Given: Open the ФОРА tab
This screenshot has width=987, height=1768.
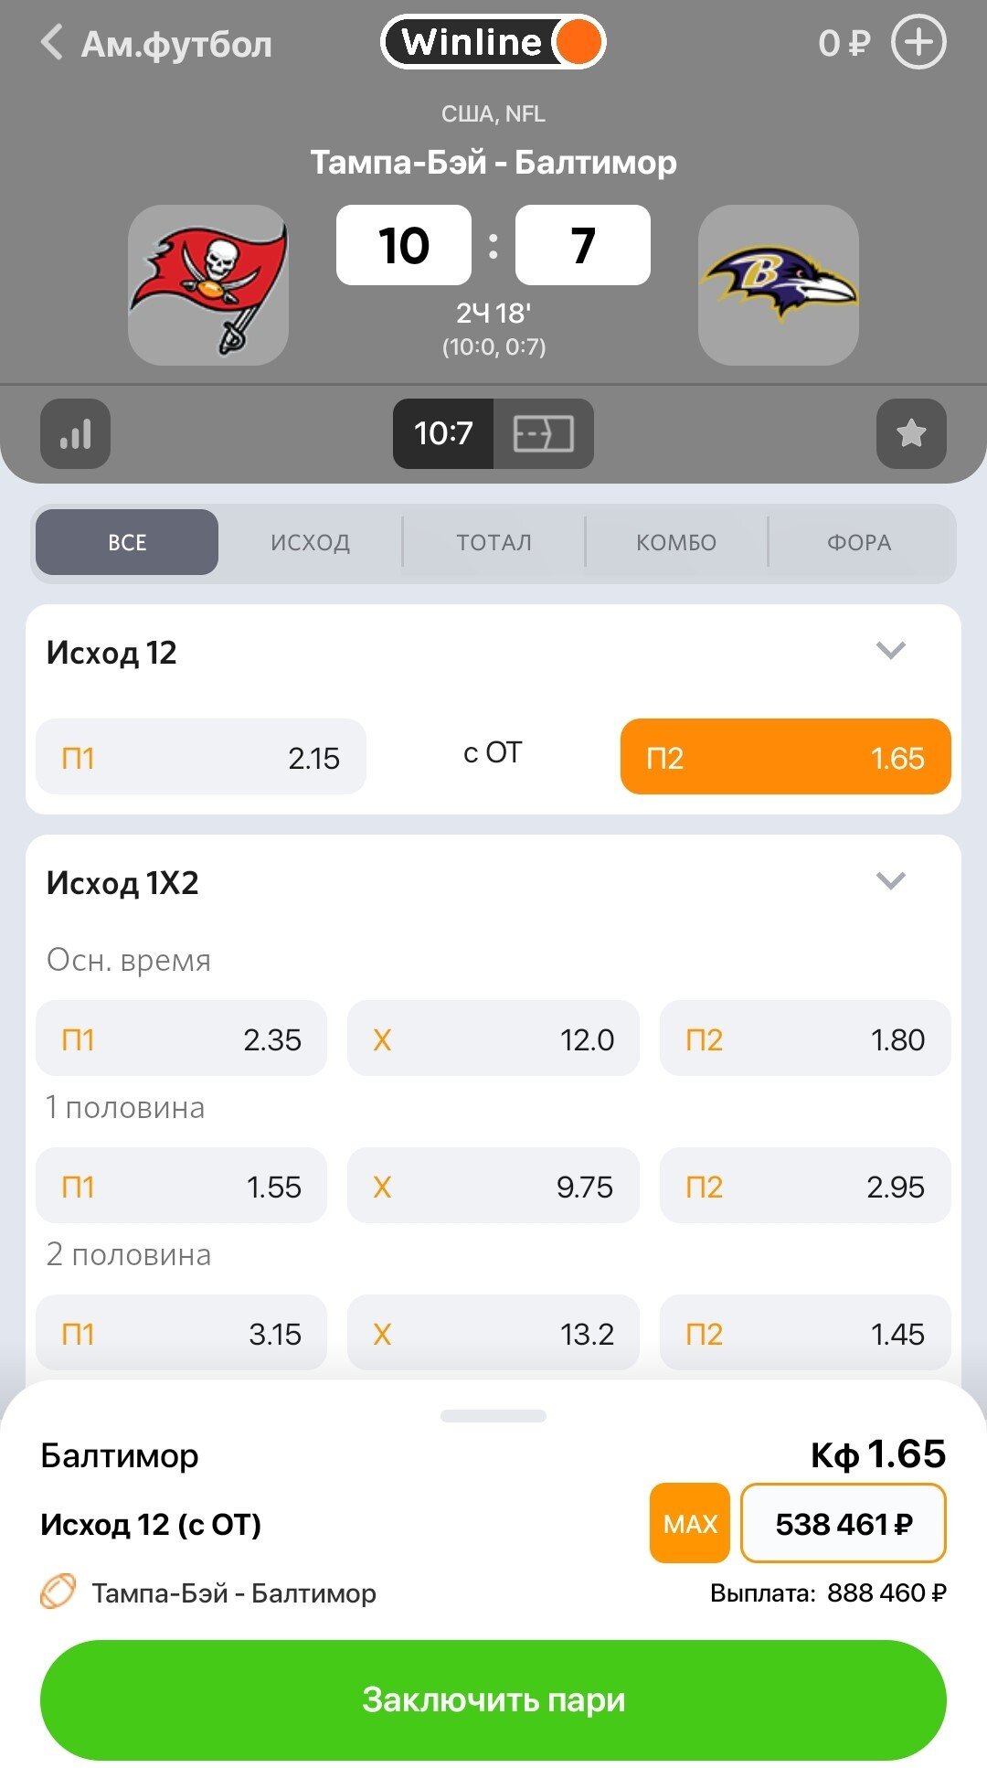Looking at the screenshot, I should coord(858,542).
